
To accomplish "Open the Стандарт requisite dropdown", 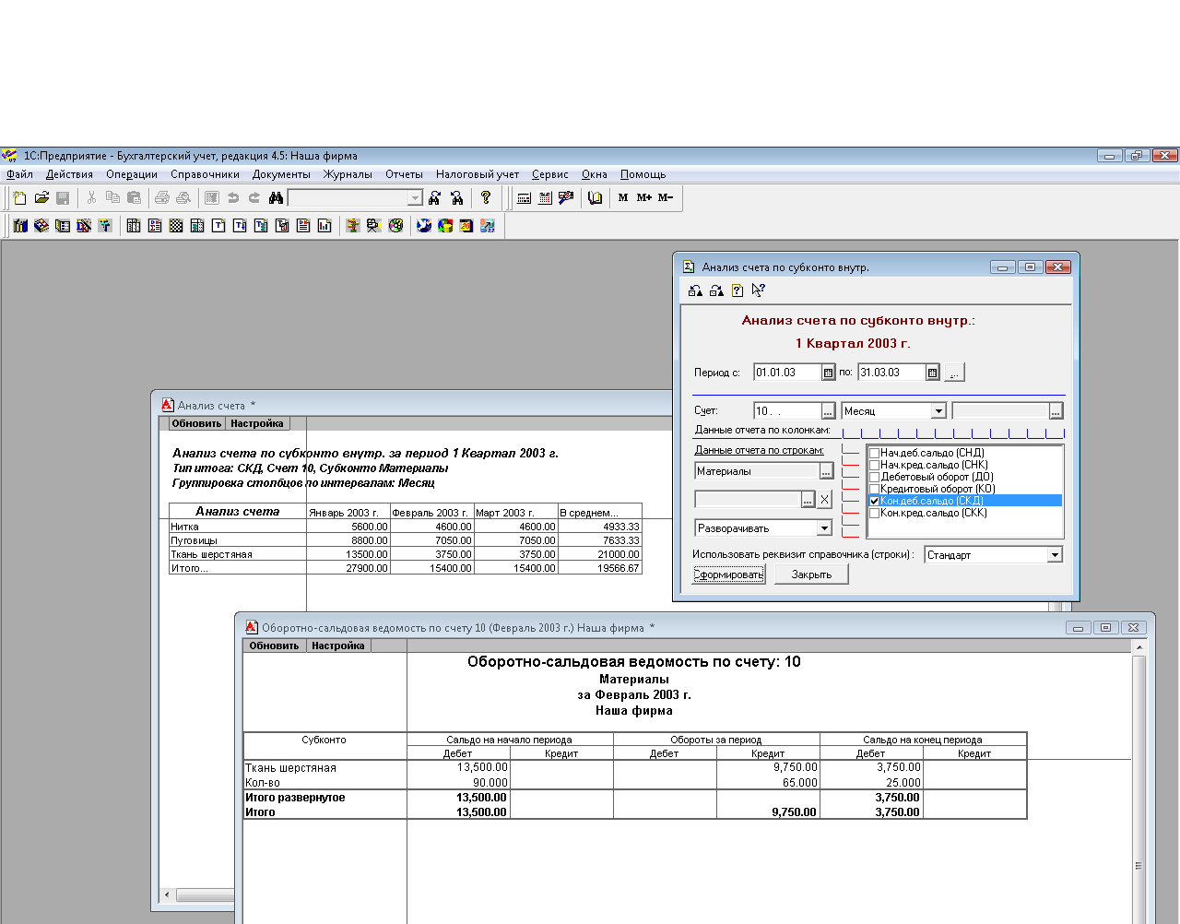I will click(x=1055, y=555).
